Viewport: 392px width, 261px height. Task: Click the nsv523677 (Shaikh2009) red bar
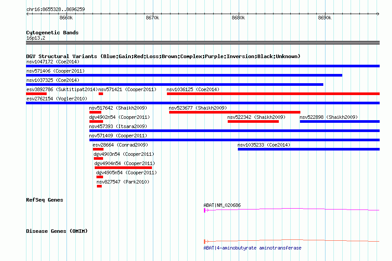pos(234,112)
